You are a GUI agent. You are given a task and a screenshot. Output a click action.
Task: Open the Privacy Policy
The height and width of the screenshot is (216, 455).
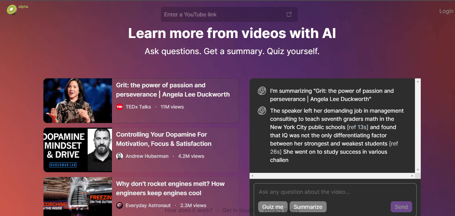coord(281,210)
